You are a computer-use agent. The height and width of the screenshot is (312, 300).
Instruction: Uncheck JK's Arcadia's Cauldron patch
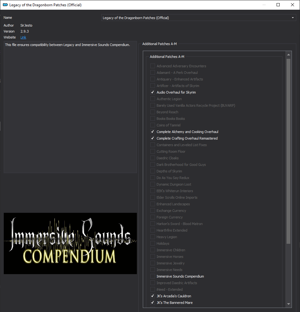[152, 296]
